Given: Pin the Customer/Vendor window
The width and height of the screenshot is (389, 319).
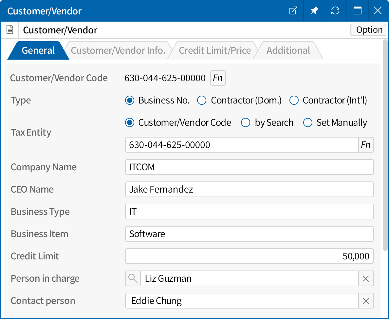Looking at the screenshot, I should coord(314,11).
